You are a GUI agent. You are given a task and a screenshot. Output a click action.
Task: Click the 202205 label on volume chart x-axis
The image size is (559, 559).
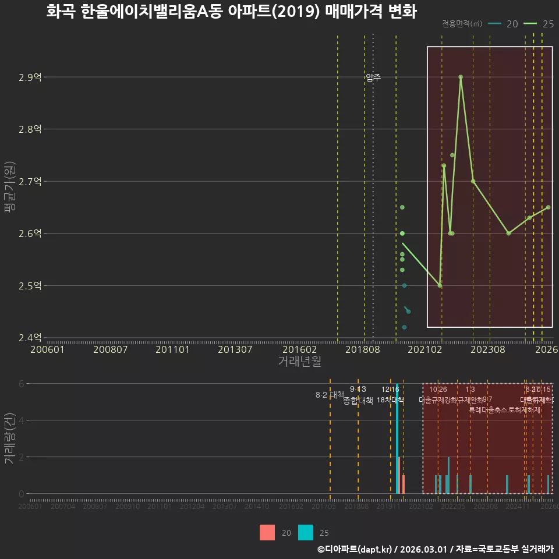pyautogui.click(x=453, y=507)
